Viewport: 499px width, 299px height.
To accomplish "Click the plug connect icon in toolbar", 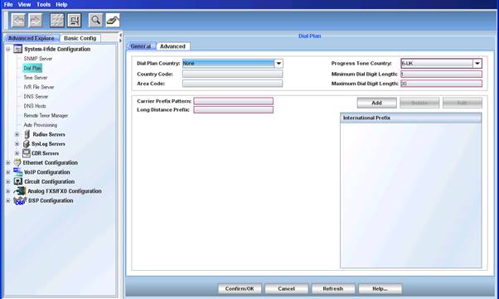I will [113, 21].
